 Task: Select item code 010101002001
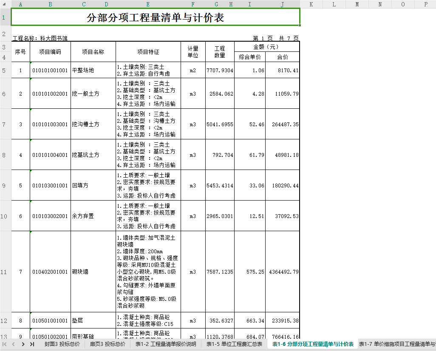tap(50, 93)
